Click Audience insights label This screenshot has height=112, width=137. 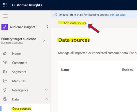point(22,27)
